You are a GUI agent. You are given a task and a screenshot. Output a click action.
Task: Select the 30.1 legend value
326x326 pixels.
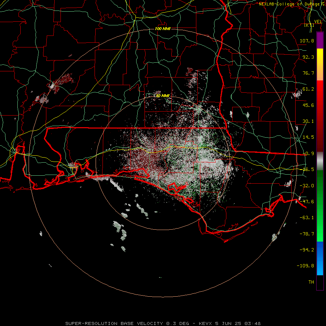point(308,121)
